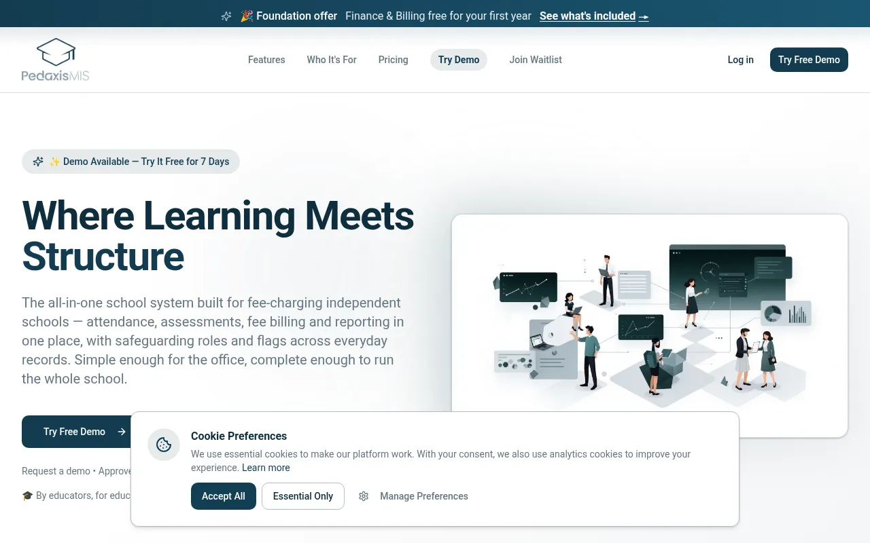The height and width of the screenshot is (543, 870).
Task: Choose Essential Only cookies
Action: pos(303,496)
